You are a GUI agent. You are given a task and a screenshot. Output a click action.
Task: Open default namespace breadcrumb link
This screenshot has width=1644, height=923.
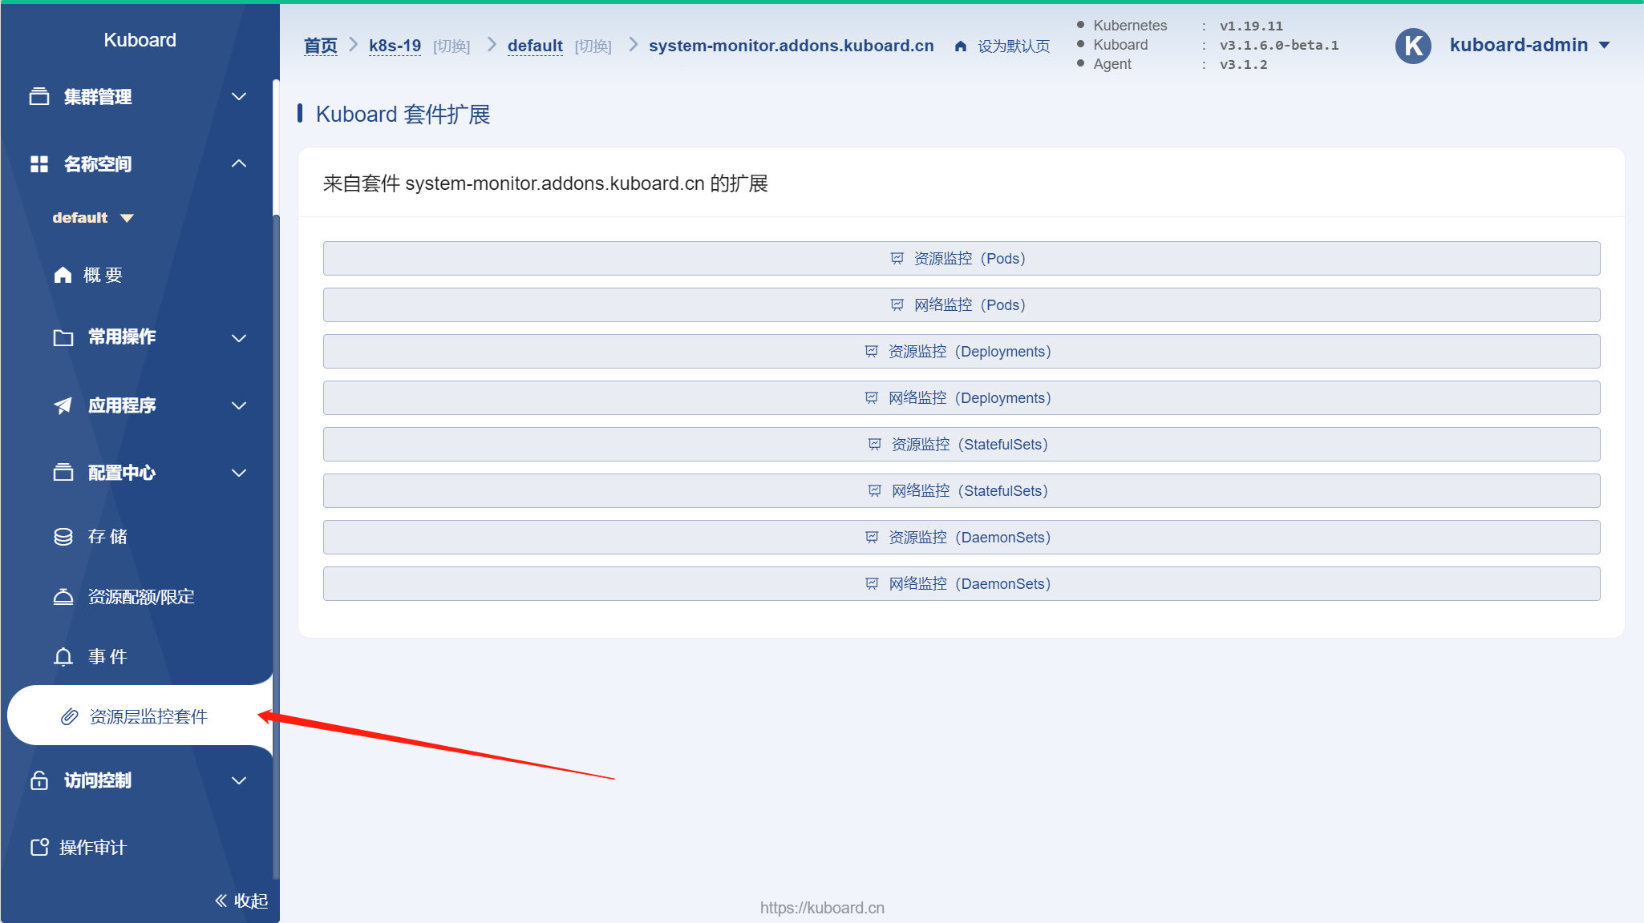[x=535, y=46]
